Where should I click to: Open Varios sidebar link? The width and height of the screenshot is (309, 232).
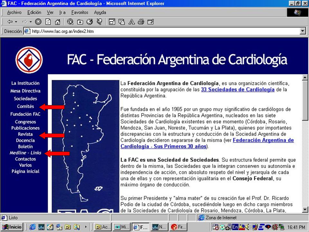[25, 165]
